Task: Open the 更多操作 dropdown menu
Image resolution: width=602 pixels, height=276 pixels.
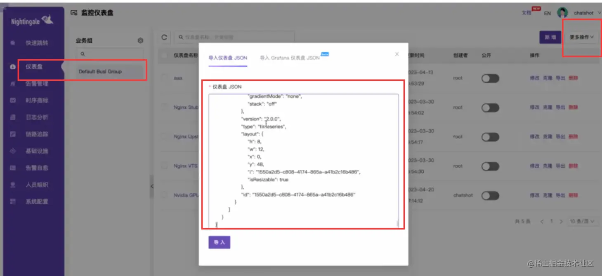Action: 581,36
